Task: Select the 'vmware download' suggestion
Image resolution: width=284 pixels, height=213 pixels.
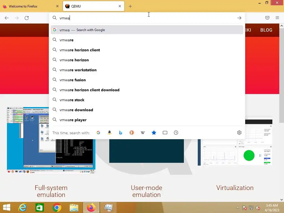Action: [147, 110]
